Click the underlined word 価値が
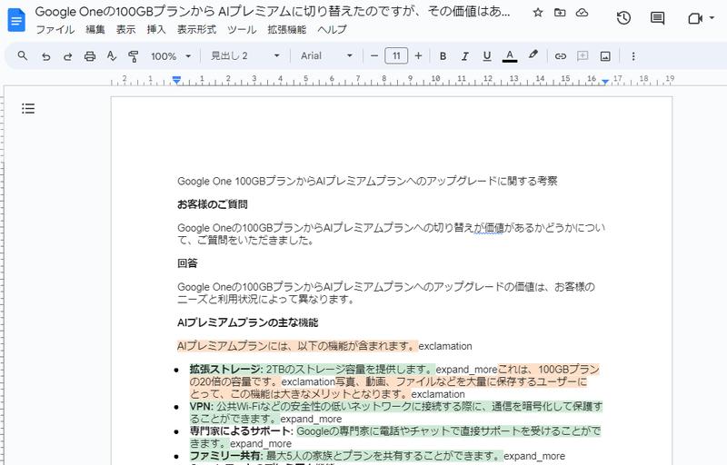This screenshot has width=727, height=465. coord(488,228)
